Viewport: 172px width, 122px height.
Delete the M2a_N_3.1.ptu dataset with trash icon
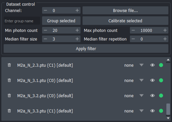9,80
